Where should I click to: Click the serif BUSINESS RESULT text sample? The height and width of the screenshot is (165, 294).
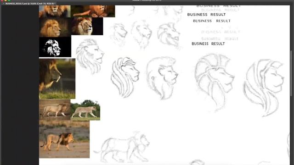[212, 21]
